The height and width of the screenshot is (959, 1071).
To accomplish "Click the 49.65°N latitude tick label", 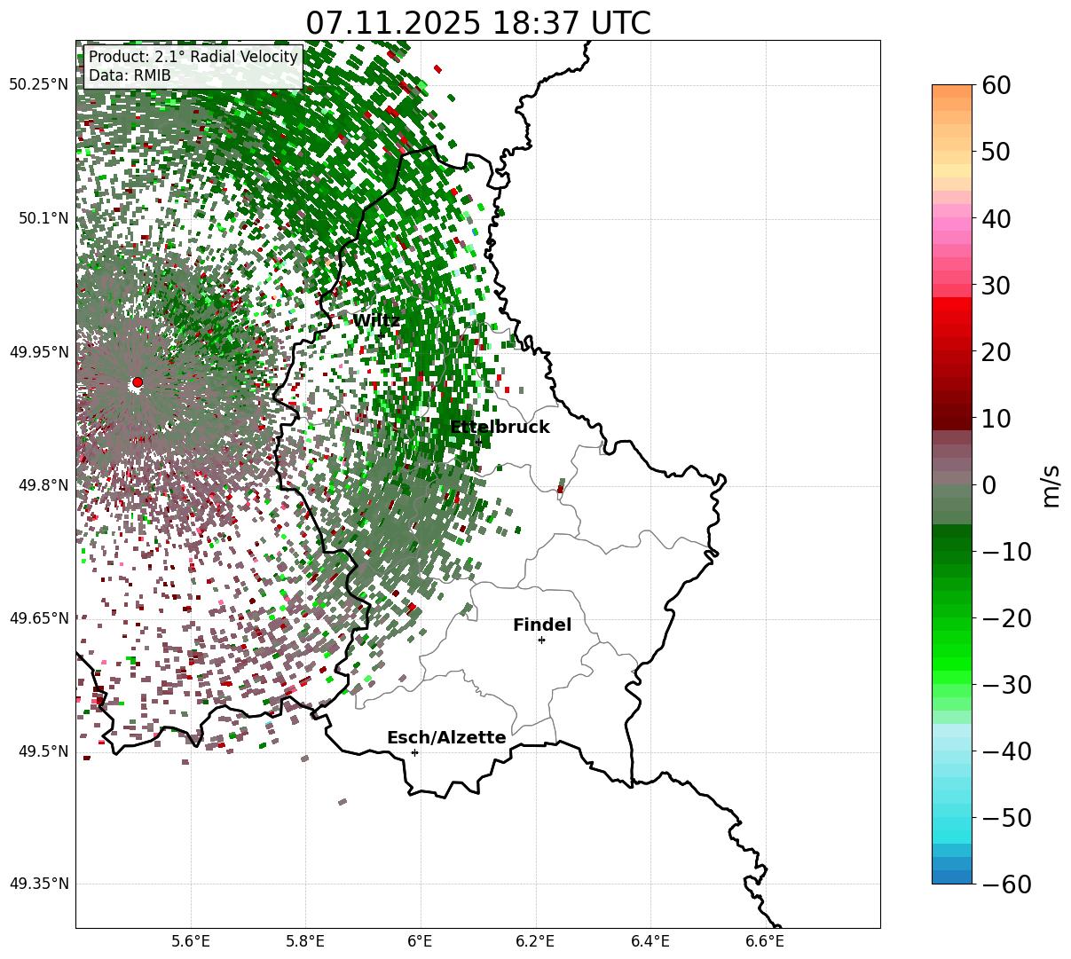I will [38, 618].
